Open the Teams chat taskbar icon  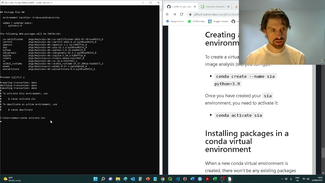(110, 179)
